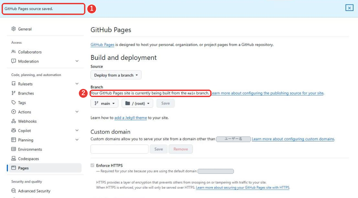The image size is (358, 198).
Task: Open the 'Deploy from a branch' source dropdown
Action: tap(116, 75)
